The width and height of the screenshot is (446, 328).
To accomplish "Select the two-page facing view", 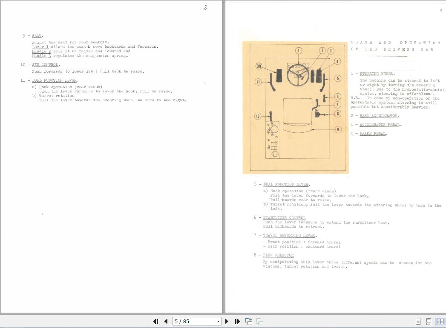I will pyautogui.click(x=440, y=322).
